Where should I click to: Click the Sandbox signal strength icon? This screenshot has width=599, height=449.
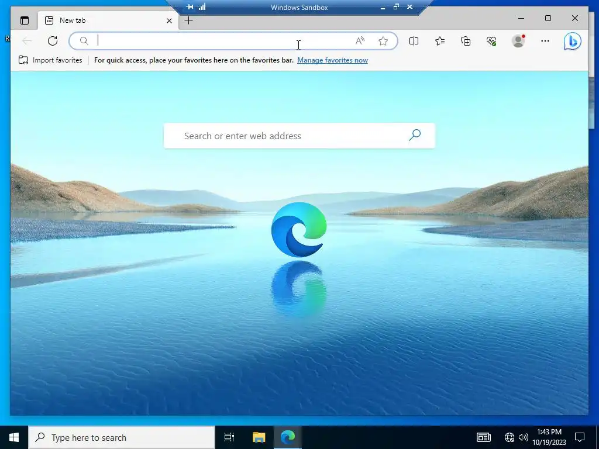[202, 7]
